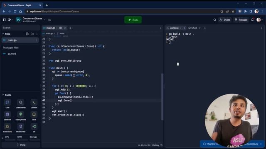
Task: Open the file History
Action: point(157,145)
